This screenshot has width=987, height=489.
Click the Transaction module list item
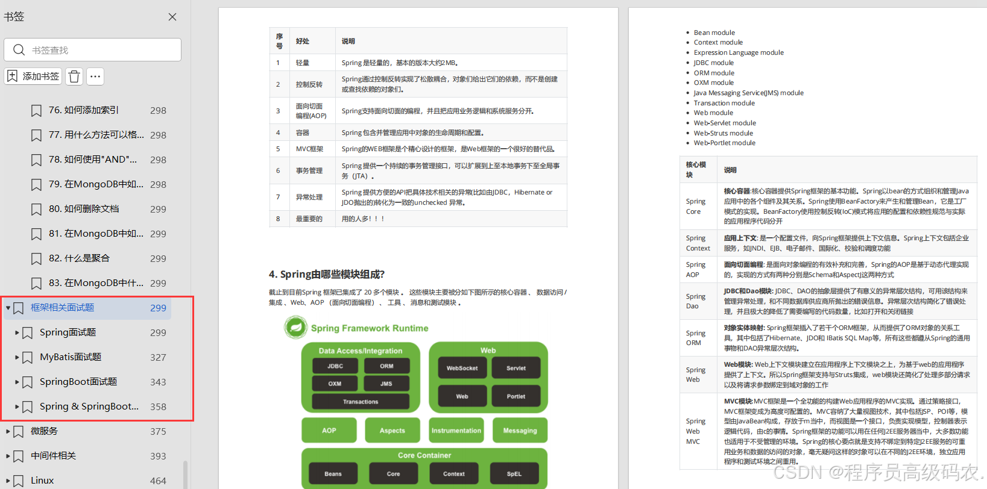(x=724, y=103)
